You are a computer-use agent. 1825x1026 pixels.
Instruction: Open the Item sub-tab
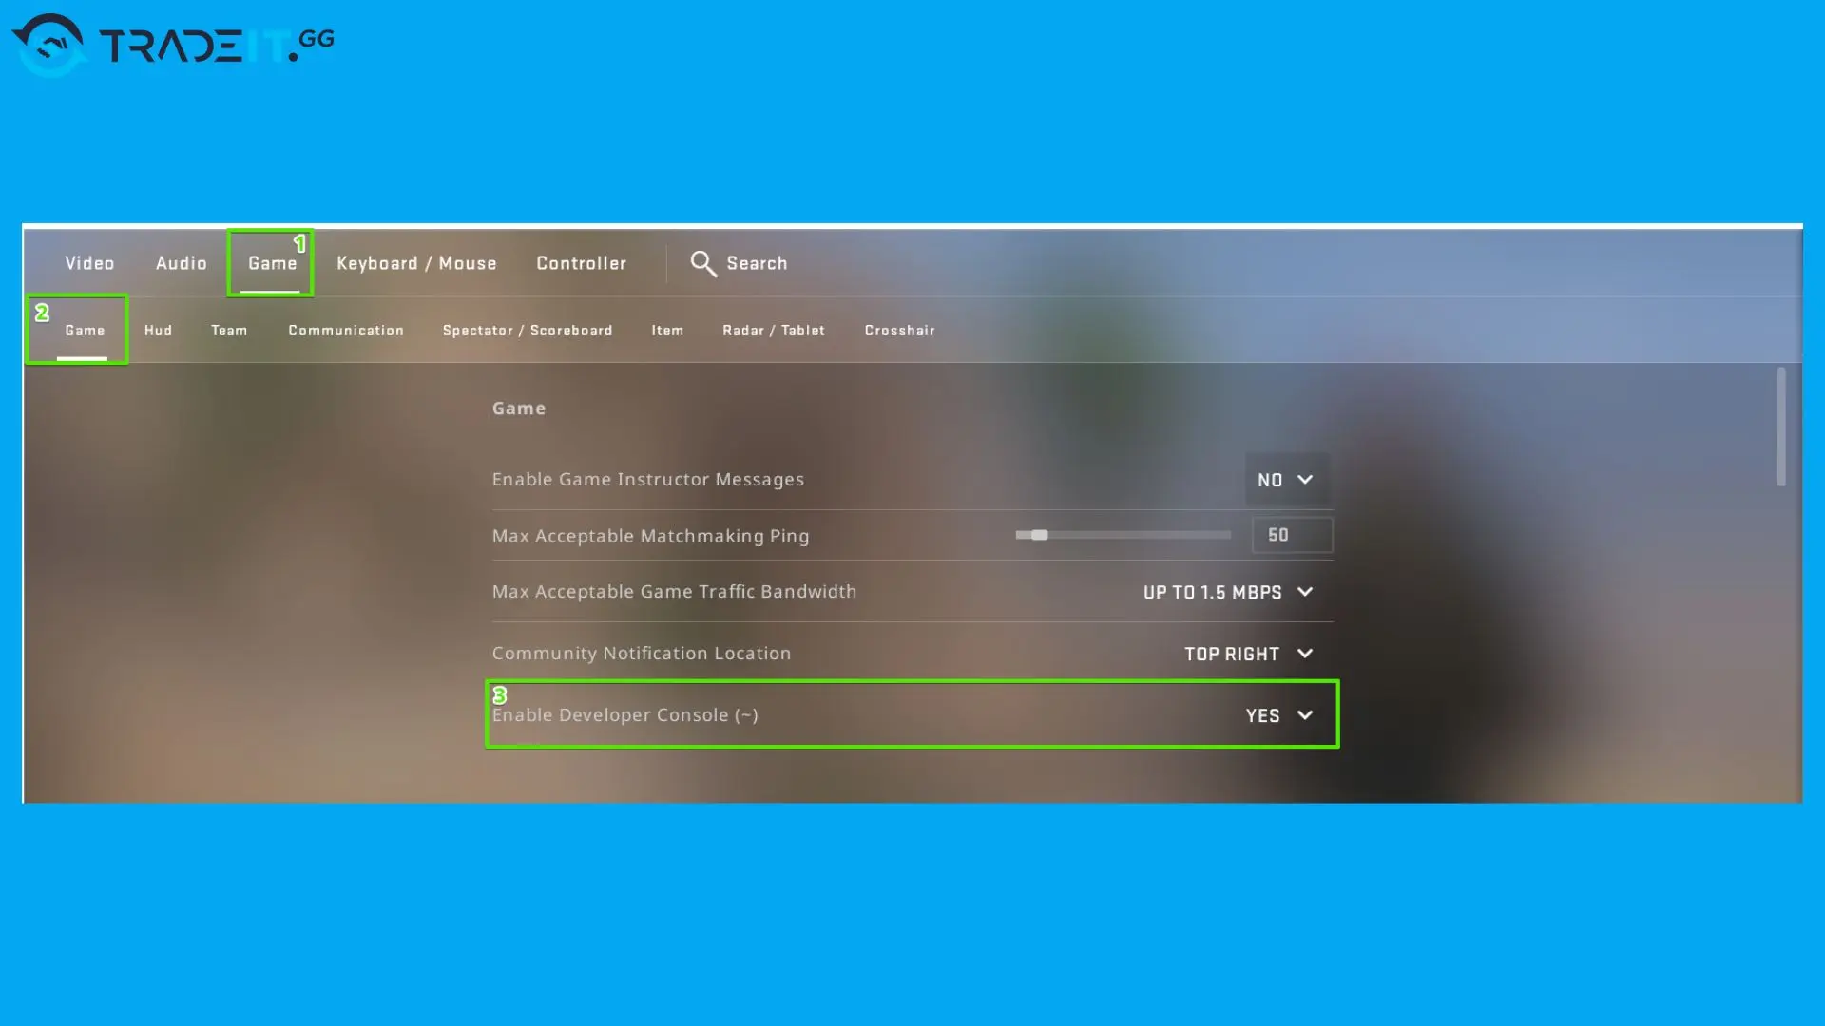click(667, 330)
